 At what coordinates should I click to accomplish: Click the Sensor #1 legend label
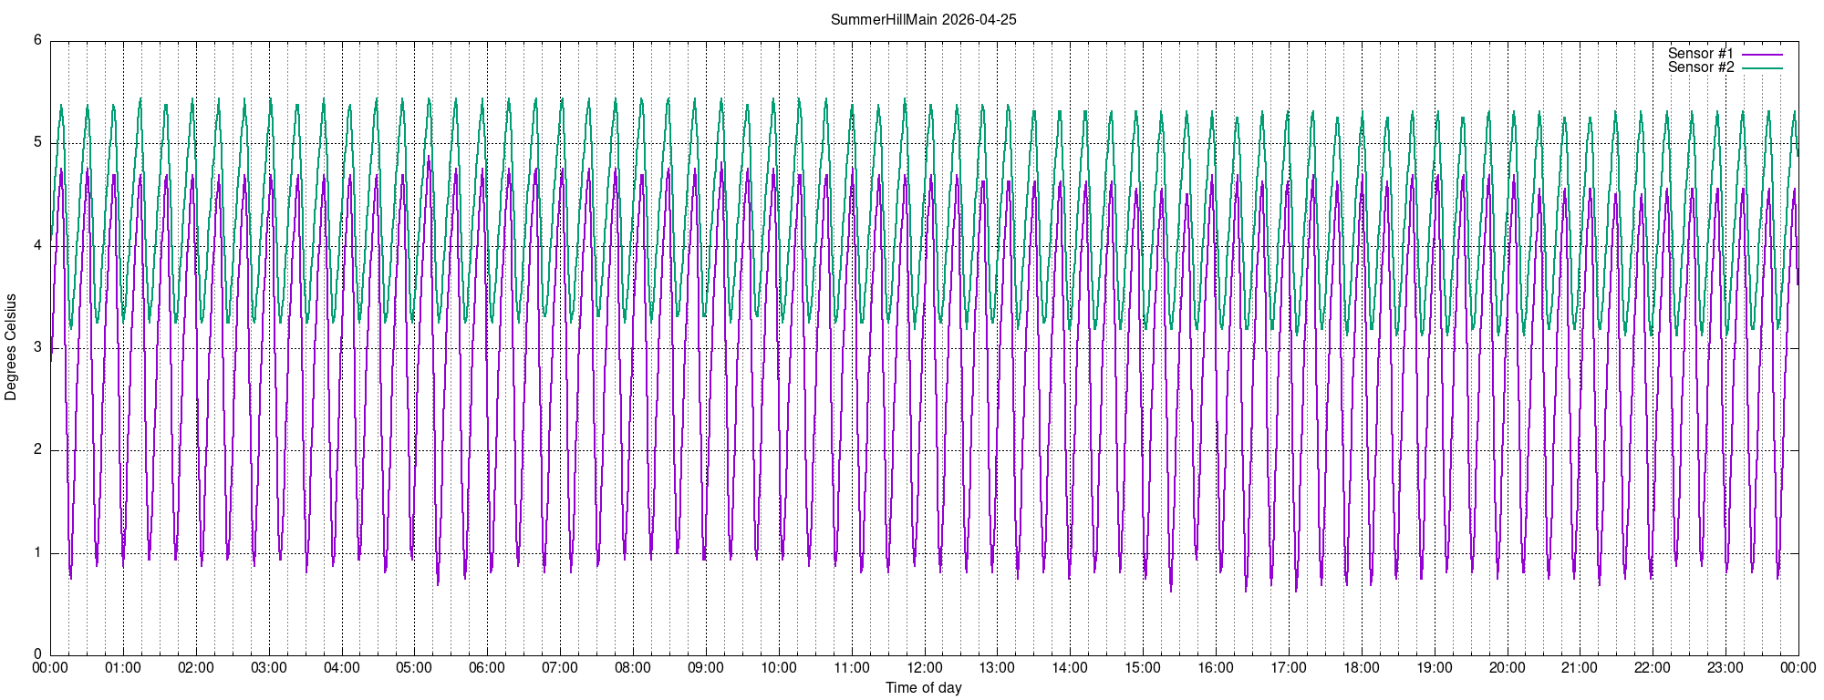pos(1701,54)
